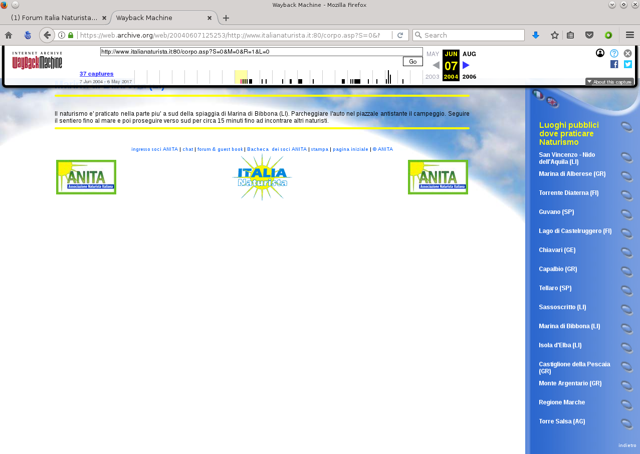
Task: Open the 37 captures link
Action: click(96, 74)
